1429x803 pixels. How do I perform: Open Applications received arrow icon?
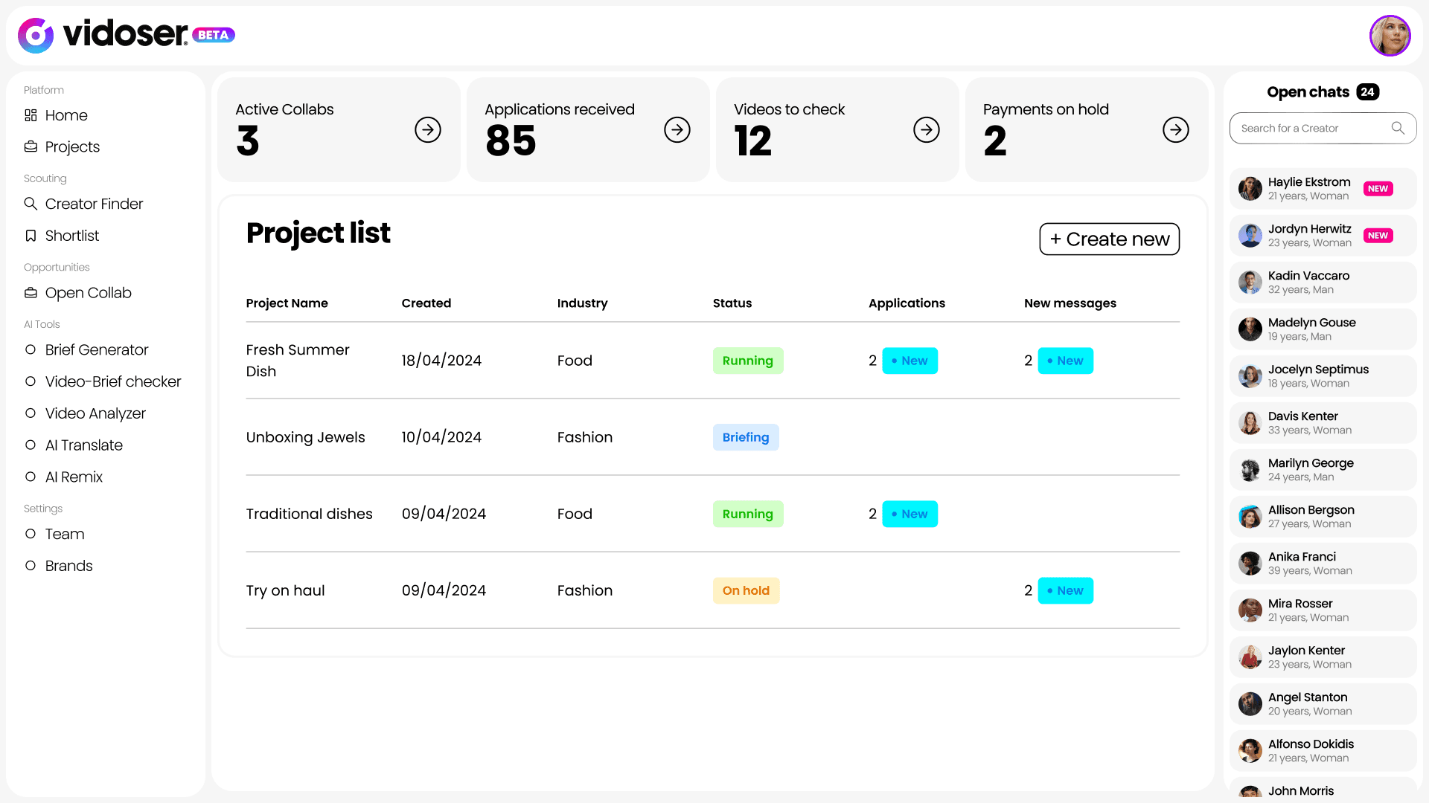pyautogui.click(x=677, y=130)
